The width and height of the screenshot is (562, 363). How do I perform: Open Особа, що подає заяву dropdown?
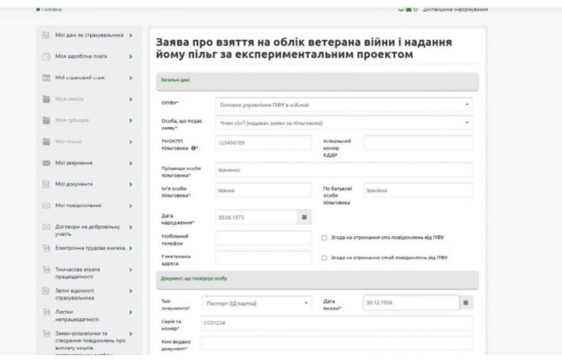click(x=344, y=123)
